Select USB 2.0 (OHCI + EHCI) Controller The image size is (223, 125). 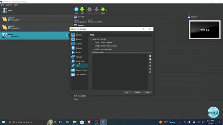point(93,46)
